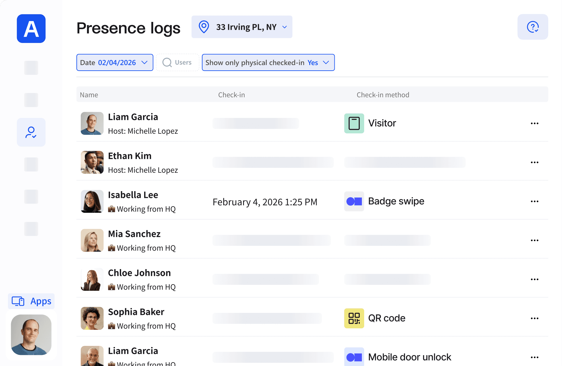Click the Visitor check-in icon for Liam Garcia
This screenshot has width=562, height=366.
pyautogui.click(x=354, y=123)
